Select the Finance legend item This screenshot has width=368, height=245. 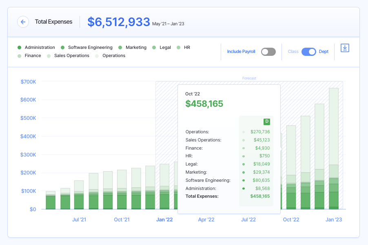33,56
